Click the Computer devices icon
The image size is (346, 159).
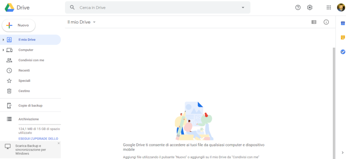click(x=9, y=50)
